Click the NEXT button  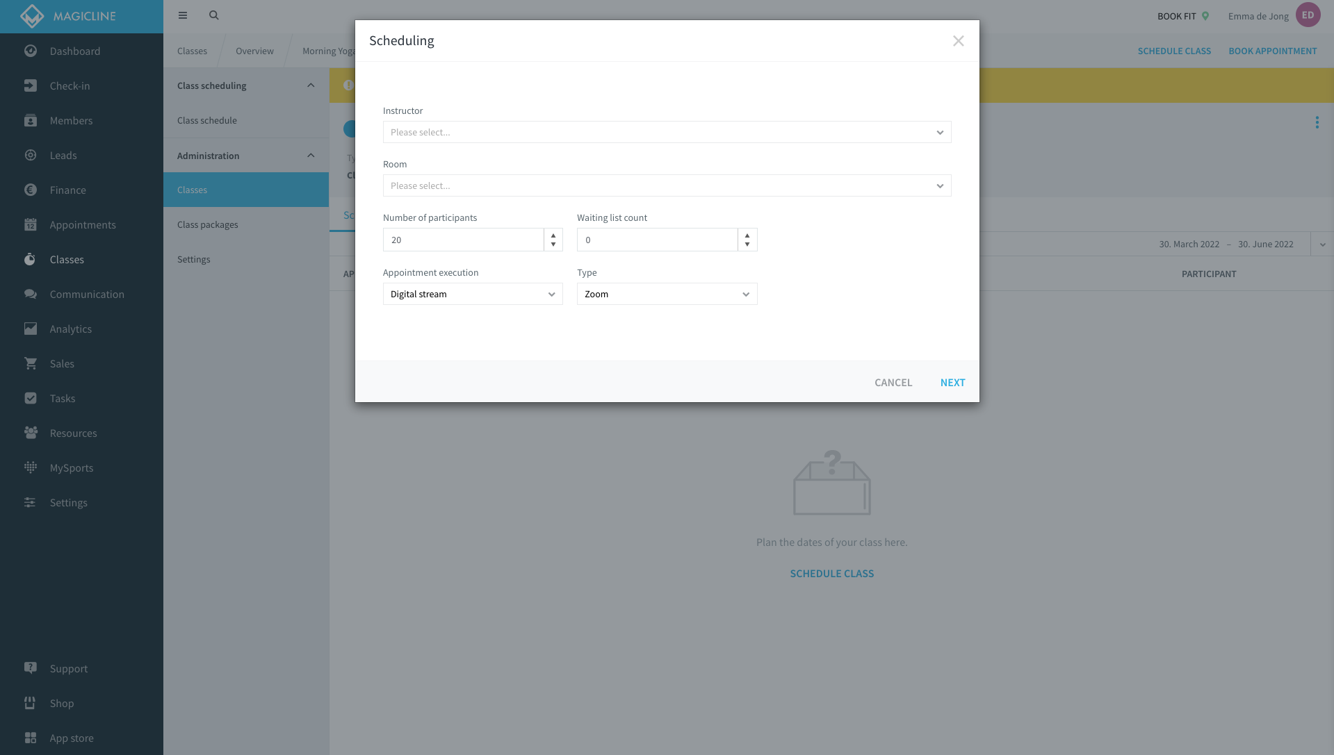[952, 383]
